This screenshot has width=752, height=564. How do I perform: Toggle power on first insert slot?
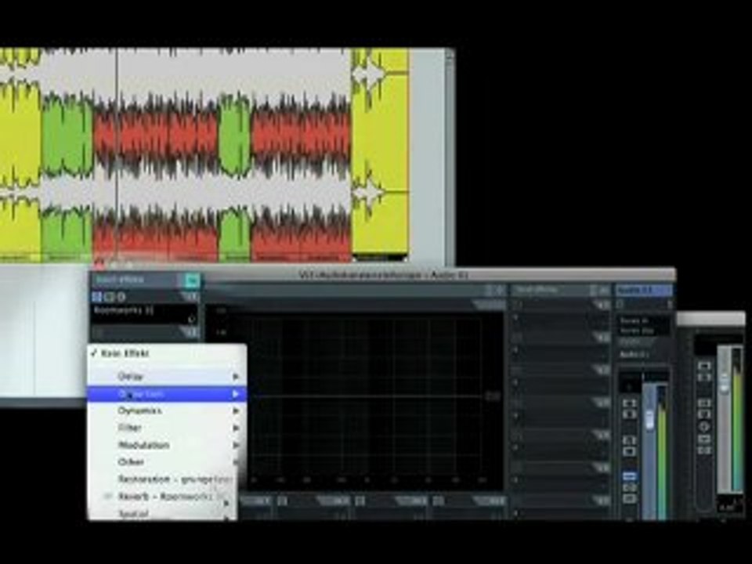click(x=97, y=297)
